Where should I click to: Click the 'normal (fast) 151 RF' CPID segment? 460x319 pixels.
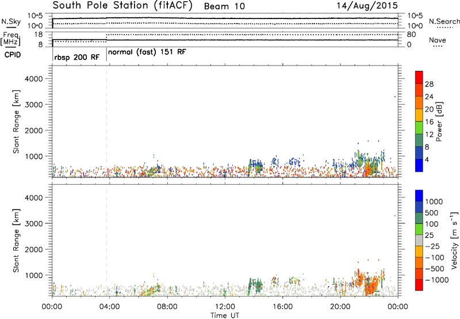click(x=147, y=52)
